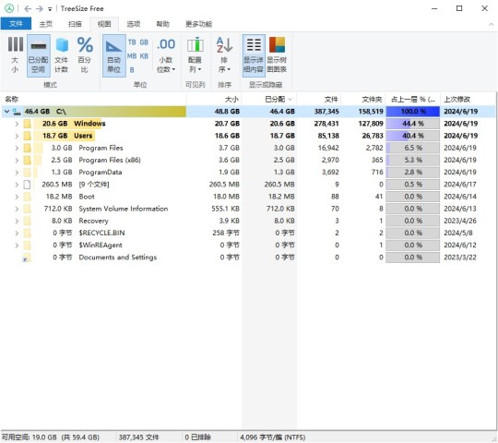Click '0 已排除' in status bar
498x443 pixels.
[198, 437]
